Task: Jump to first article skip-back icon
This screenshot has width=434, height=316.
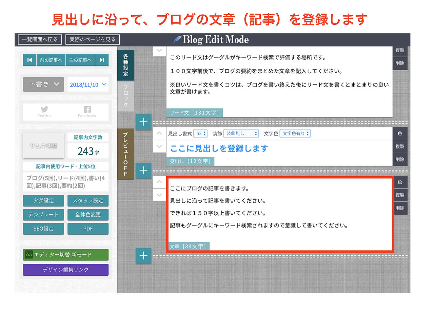Action: click(x=29, y=60)
